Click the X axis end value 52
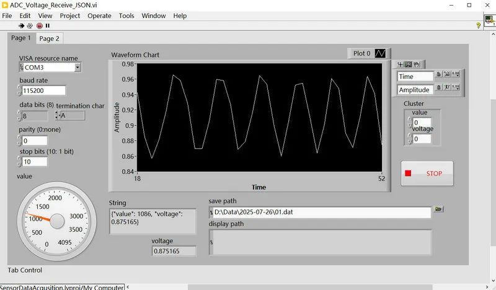 382,178
